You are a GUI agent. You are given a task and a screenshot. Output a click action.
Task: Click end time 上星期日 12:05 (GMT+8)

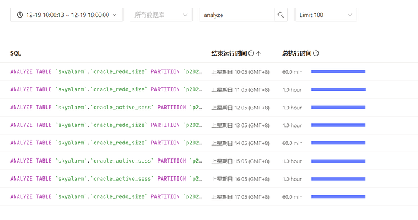(x=241, y=108)
